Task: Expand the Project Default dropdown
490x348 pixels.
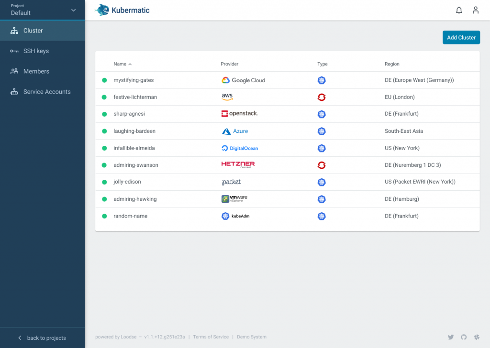Action: click(x=43, y=10)
